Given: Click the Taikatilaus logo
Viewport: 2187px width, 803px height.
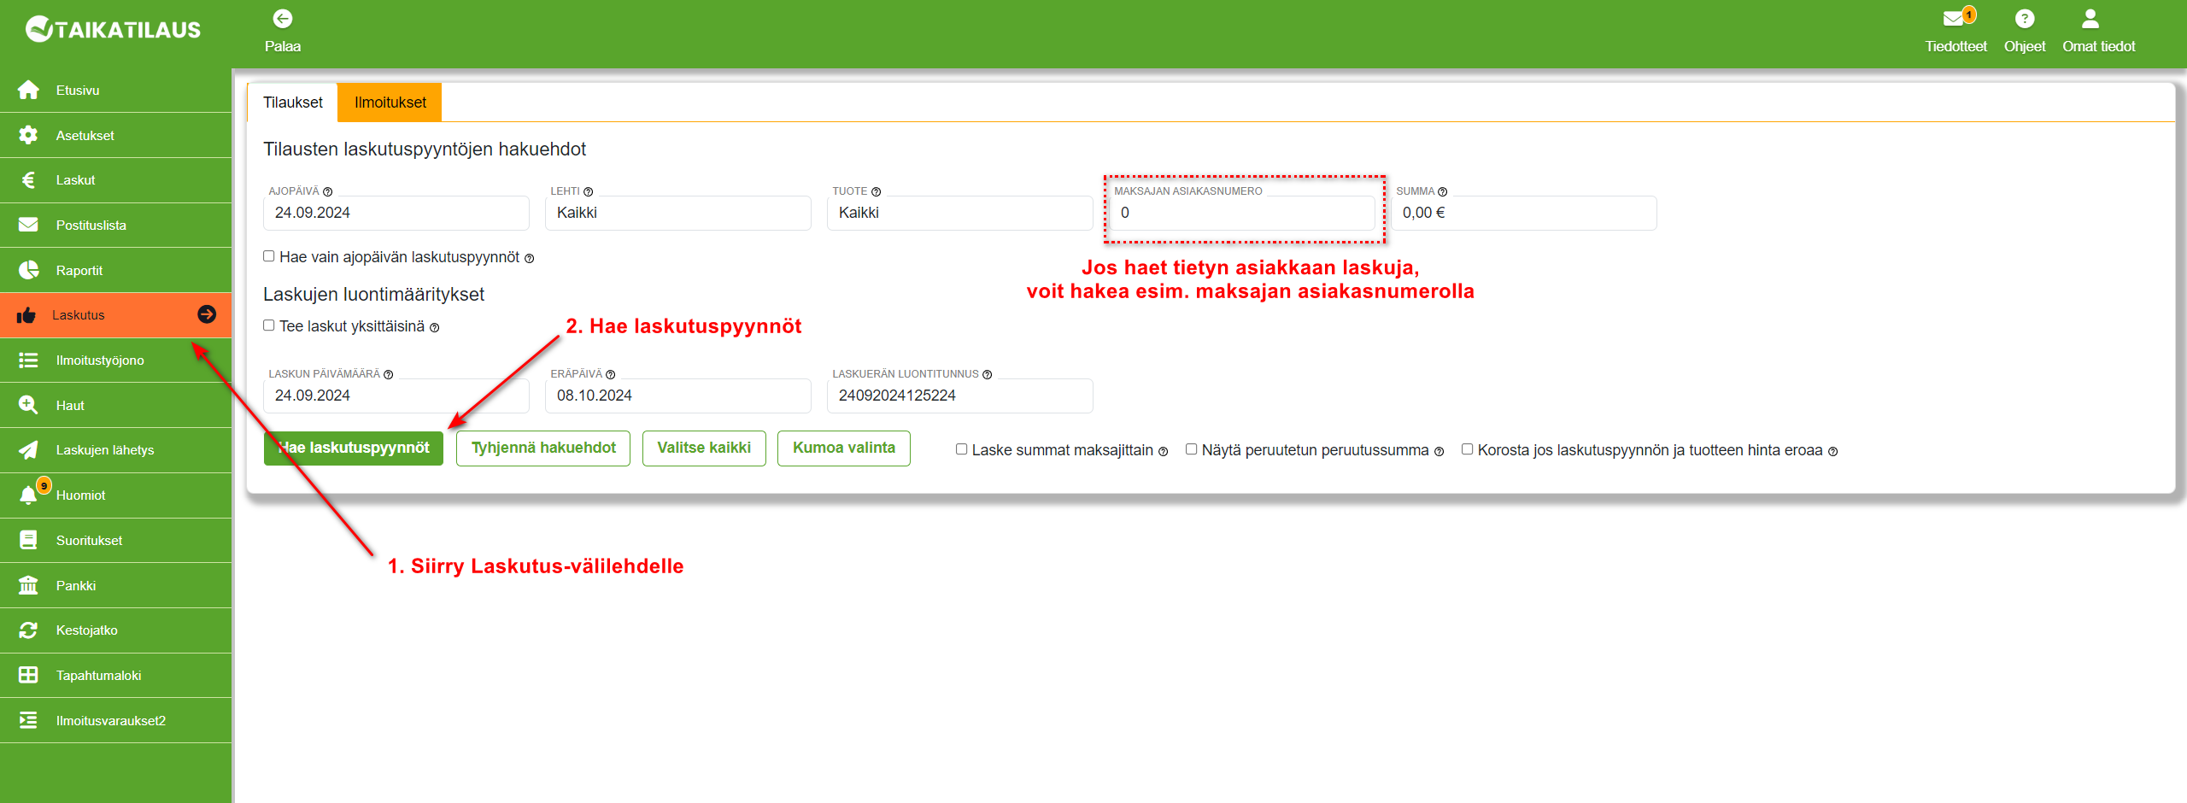Looking at the screenshot, I should pos(113,29).
